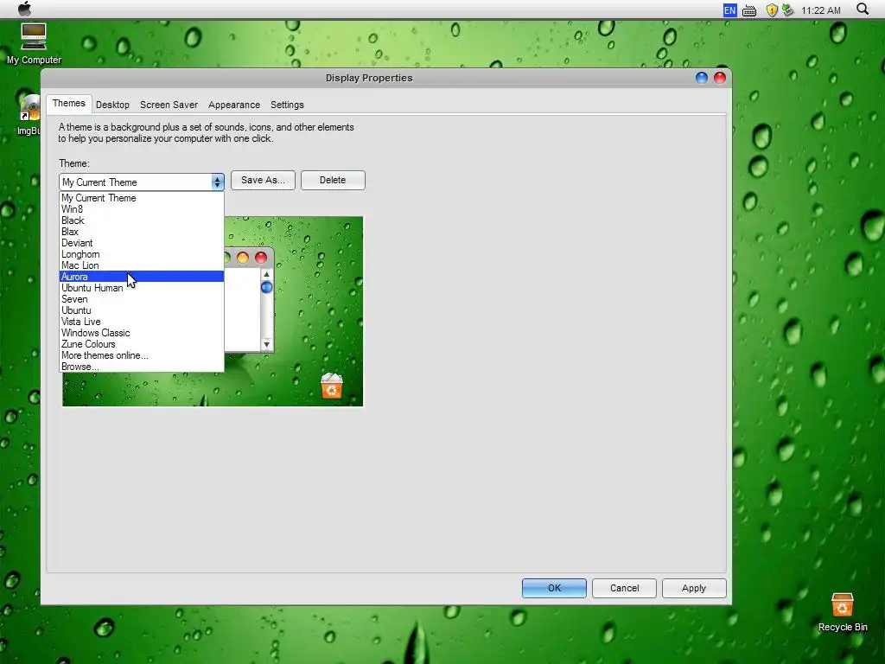Viewport: 885px width, 664px height.
Task: Open the ImgBurn desktop shortcut
Action: [x=29, y=115]
